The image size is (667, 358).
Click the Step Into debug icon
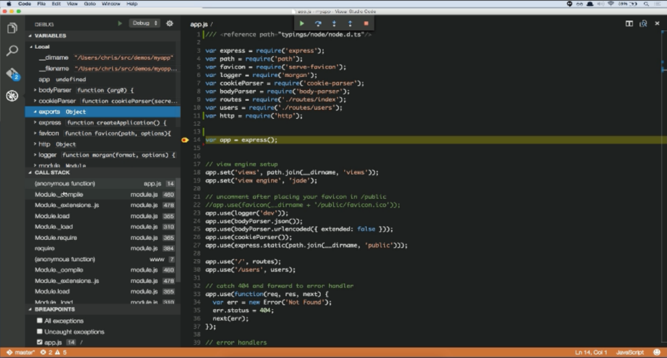[335, 23]
